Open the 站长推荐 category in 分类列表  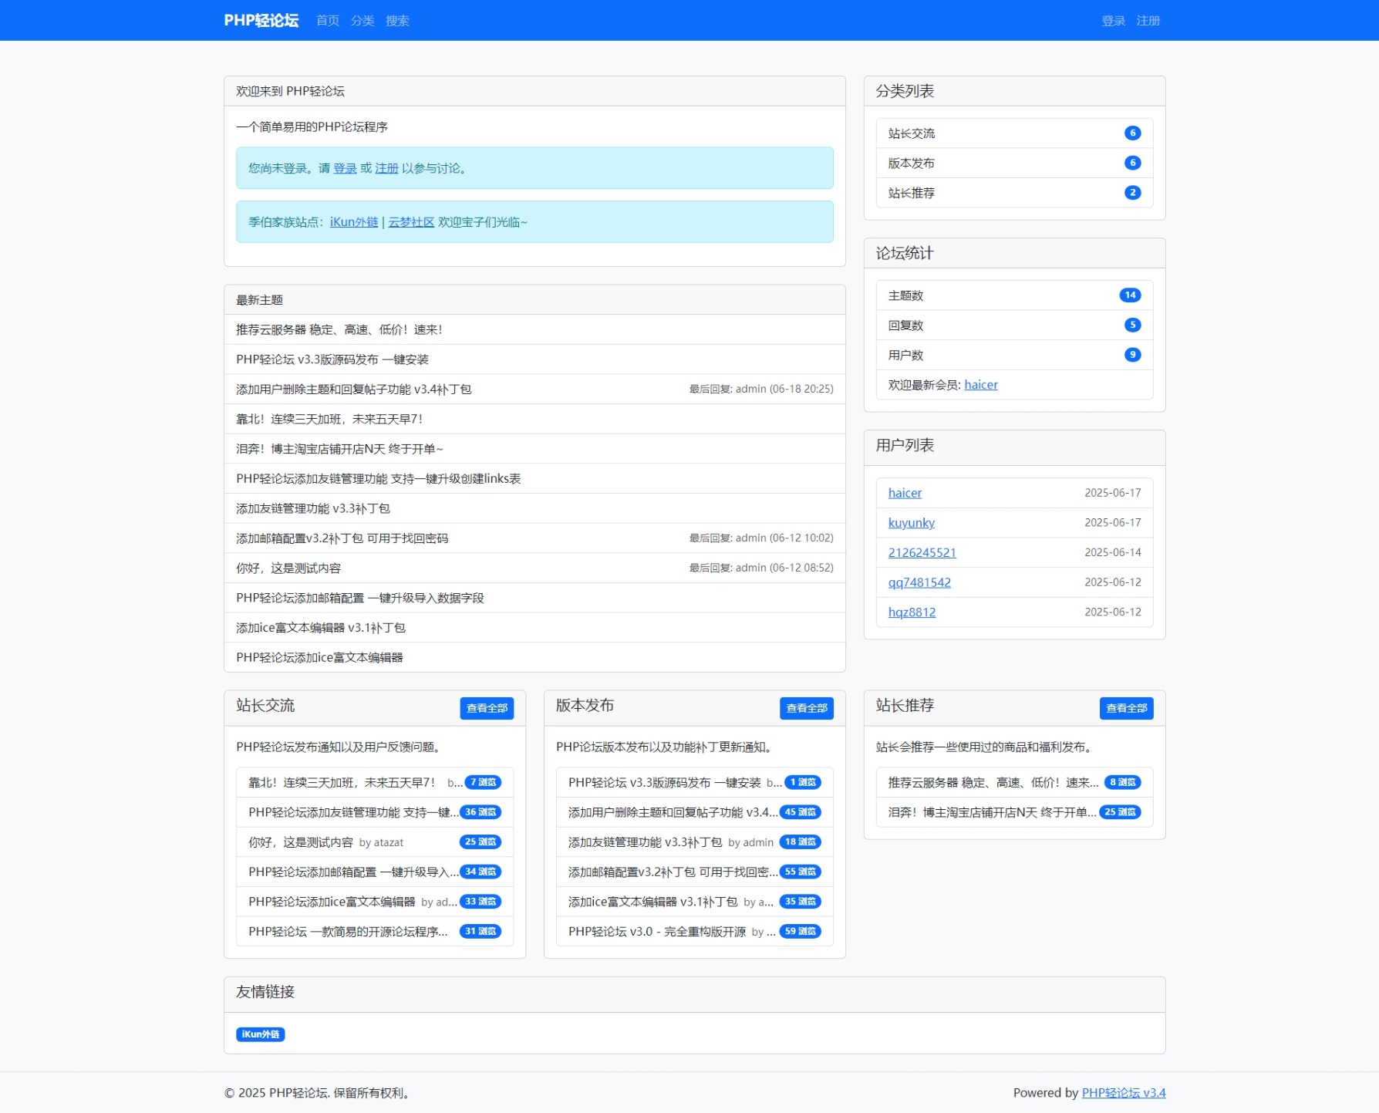(912, 193)
